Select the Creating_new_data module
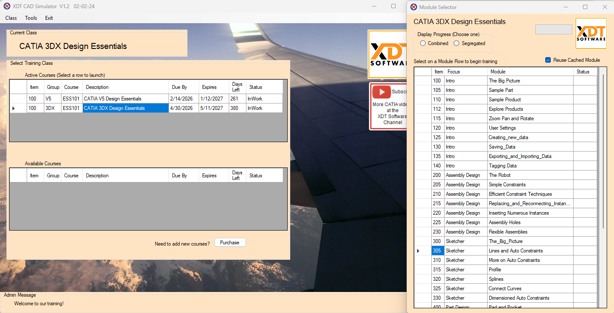This screenshot has height=313, width=614. tap(506, 137)
